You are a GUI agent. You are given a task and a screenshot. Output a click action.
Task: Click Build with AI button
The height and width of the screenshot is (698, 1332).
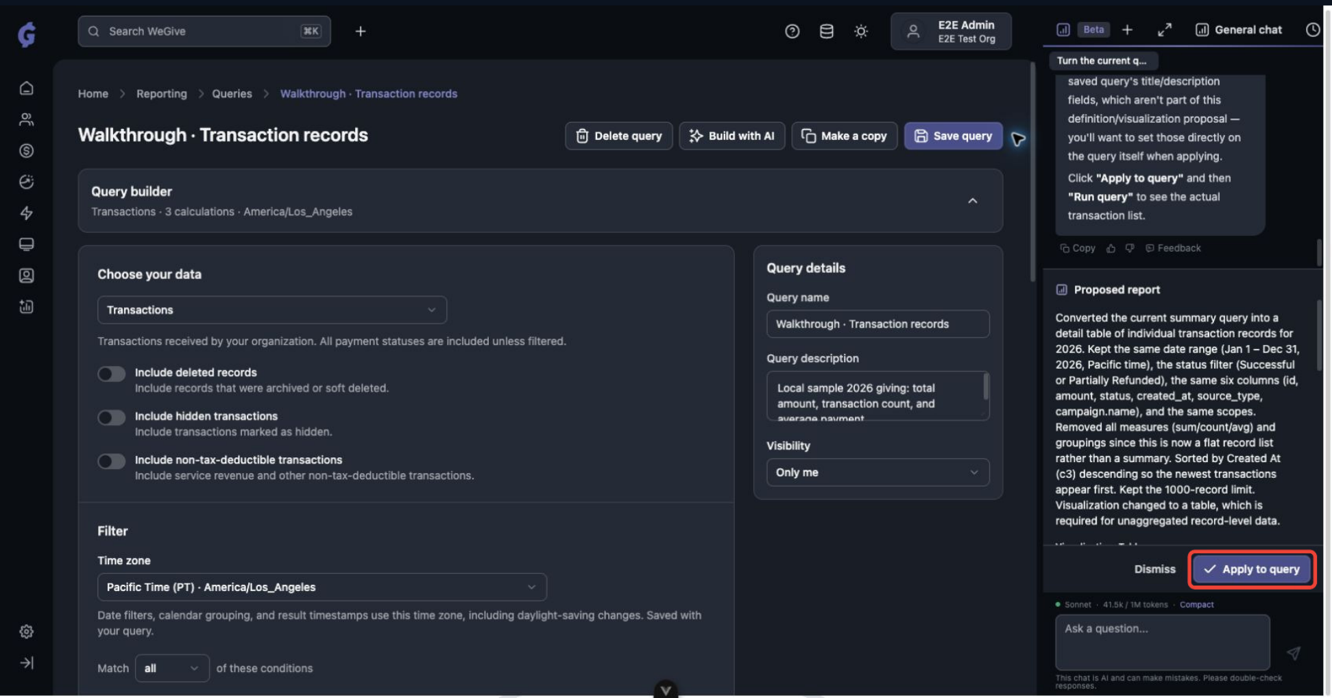[x=731, y=136]
